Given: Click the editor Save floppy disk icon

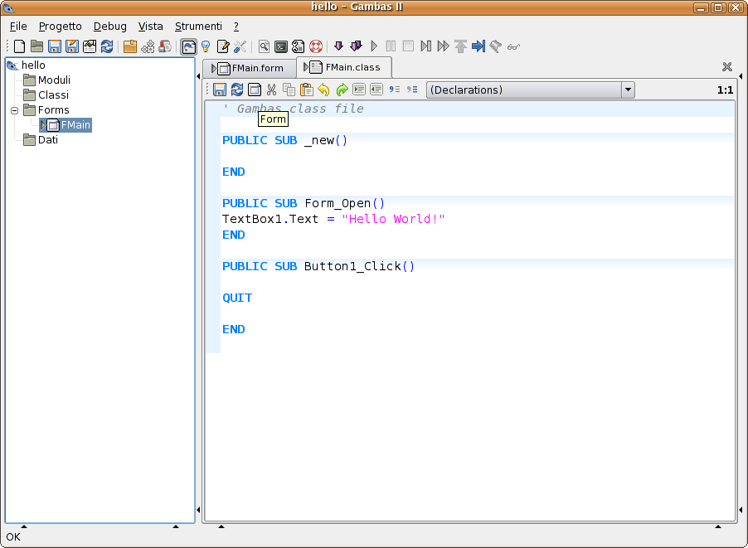Looking at the screenshot, I should (x=220, y=90).
